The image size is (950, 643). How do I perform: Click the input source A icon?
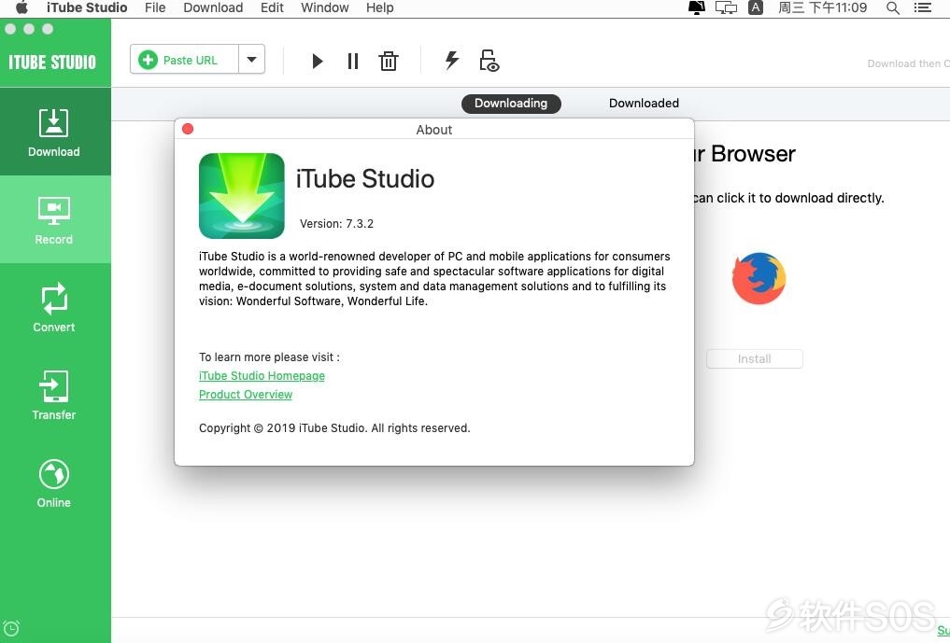756,7
